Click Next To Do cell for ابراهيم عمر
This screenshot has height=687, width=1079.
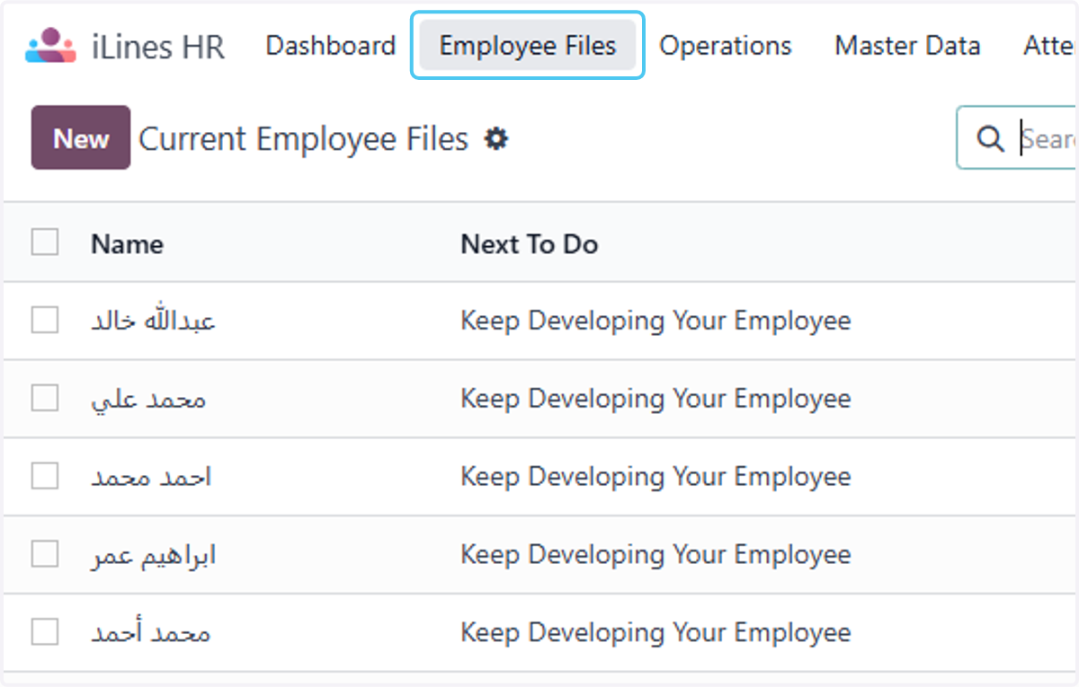[x=655, y=555]
